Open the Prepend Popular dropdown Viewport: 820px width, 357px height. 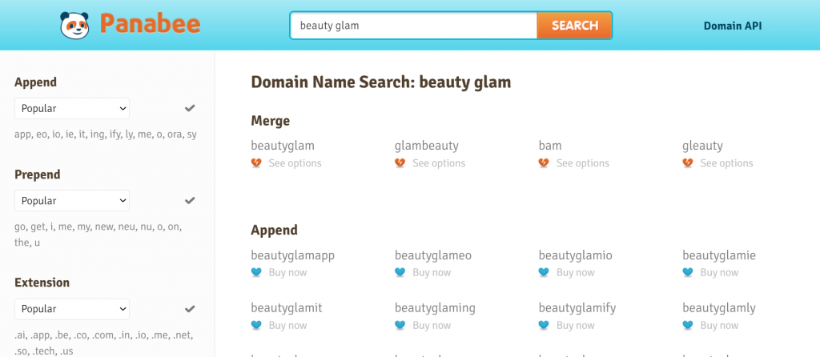(x=72, y=200)
